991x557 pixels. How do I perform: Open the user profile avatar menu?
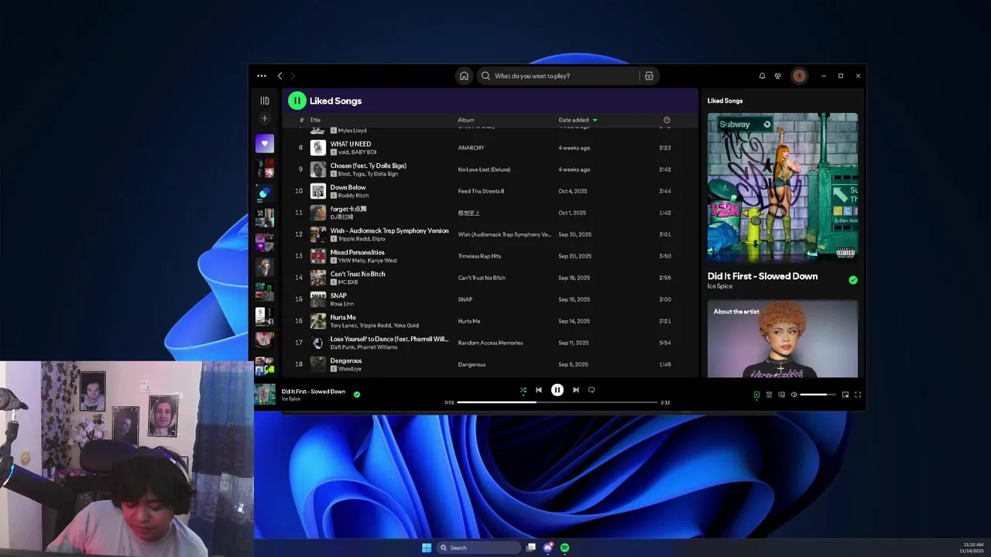(x=799, y=76)
